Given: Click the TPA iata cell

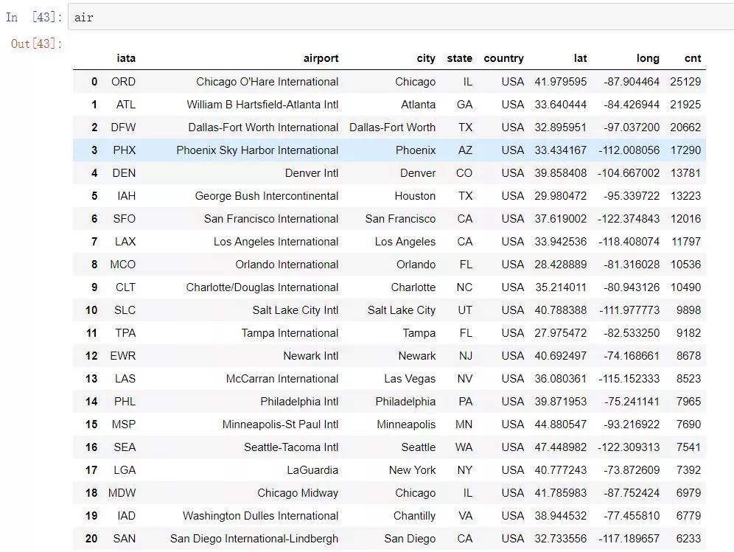Looking at the screenshot, I should [x=125, y=333].
